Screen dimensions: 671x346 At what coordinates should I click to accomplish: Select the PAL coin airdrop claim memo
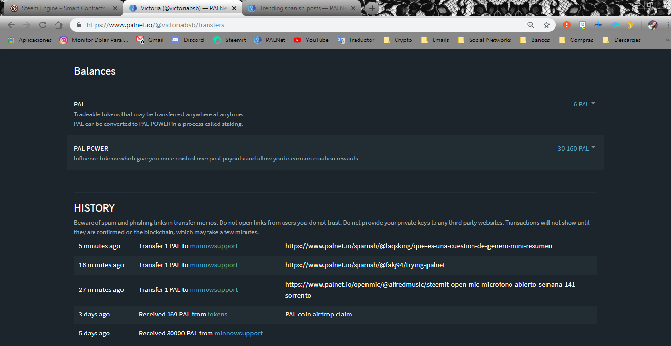[x=319, y=315]
